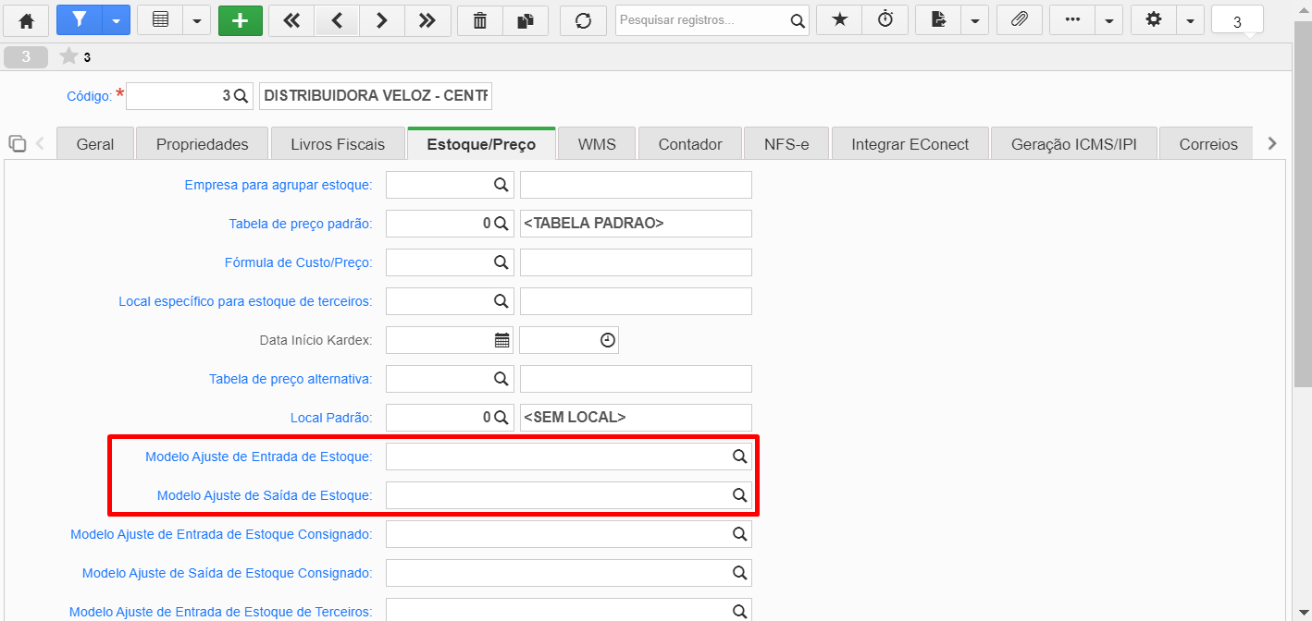
Task: Switch to the Geral tab
Action: 95,144
